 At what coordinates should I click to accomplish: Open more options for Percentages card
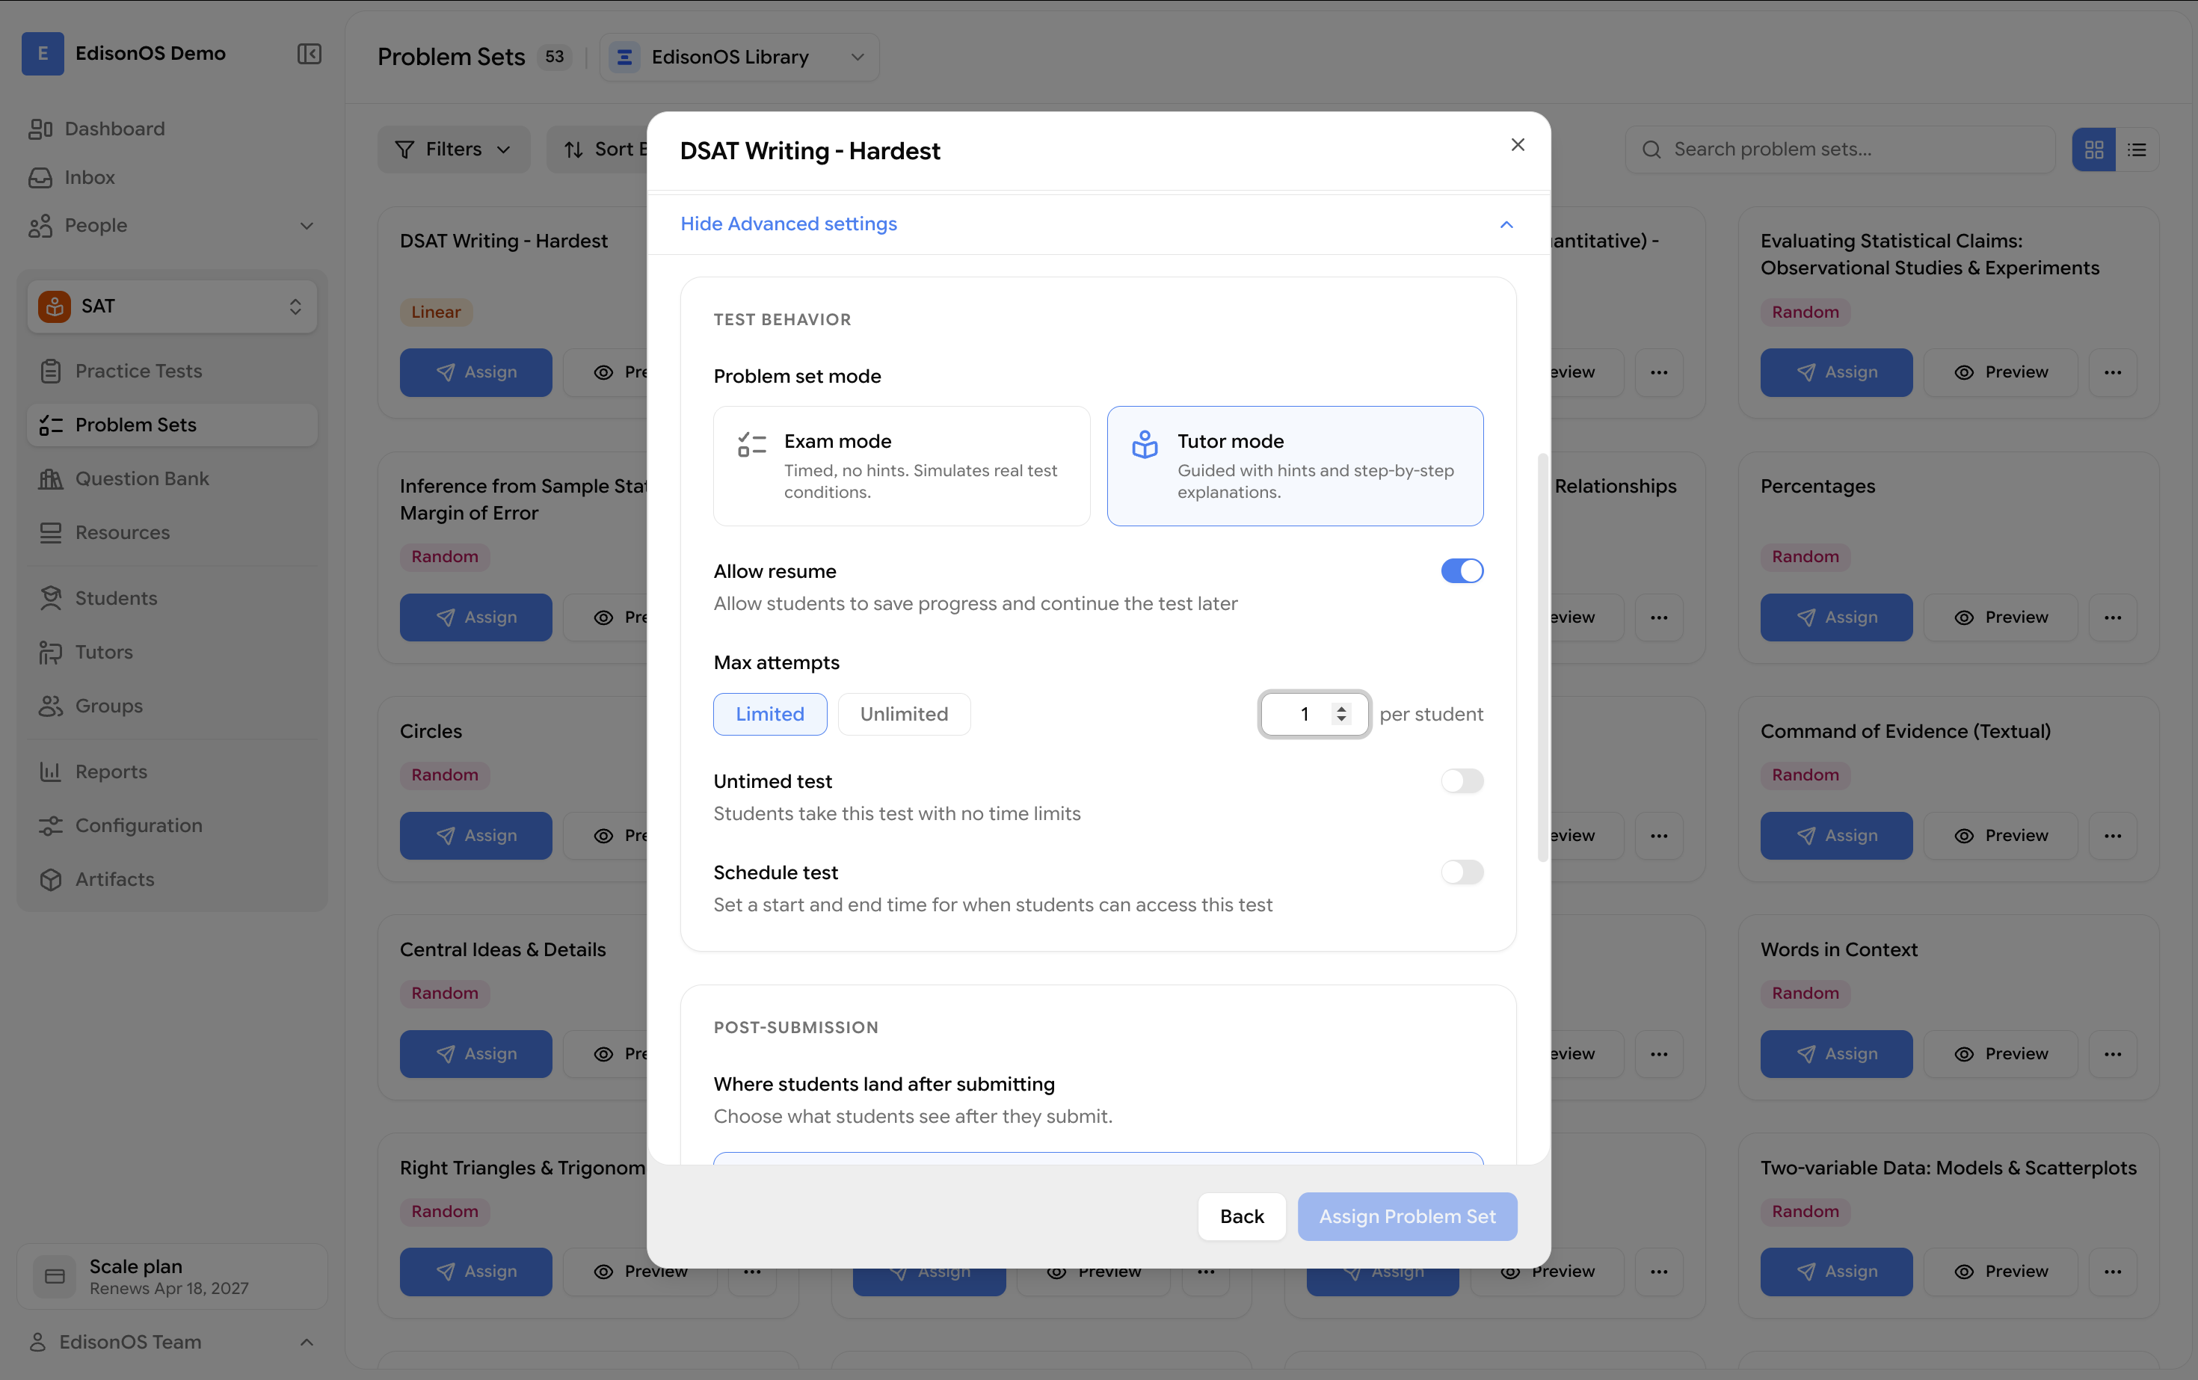coord(2112,618)
